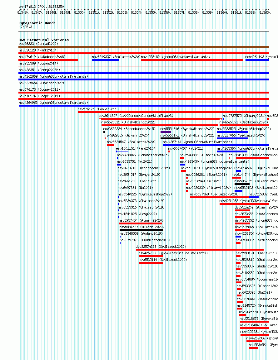
Task: Click the nsv5929339 (Almarri2020) label
Action: tap(209, 188)
